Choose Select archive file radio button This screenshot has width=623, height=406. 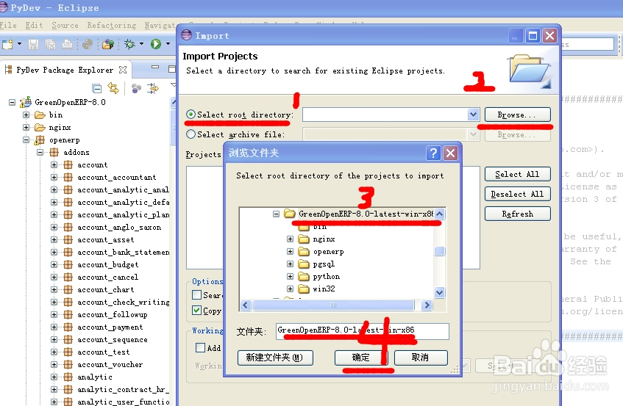191,134
